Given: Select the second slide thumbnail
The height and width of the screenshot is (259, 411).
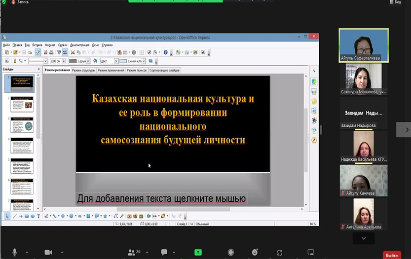Looking at the screenshot, I should pos(22,105).
